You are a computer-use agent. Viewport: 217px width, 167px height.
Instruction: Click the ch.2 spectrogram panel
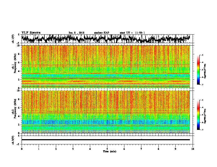pos(105,112)
